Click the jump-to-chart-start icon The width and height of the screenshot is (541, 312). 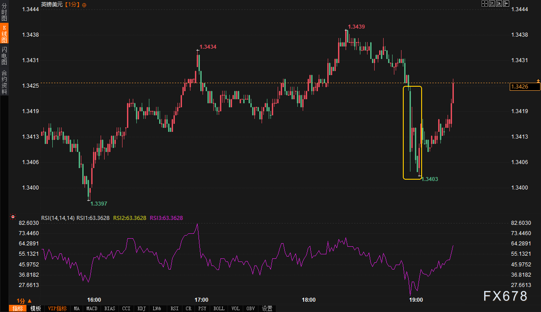point(491,4)
